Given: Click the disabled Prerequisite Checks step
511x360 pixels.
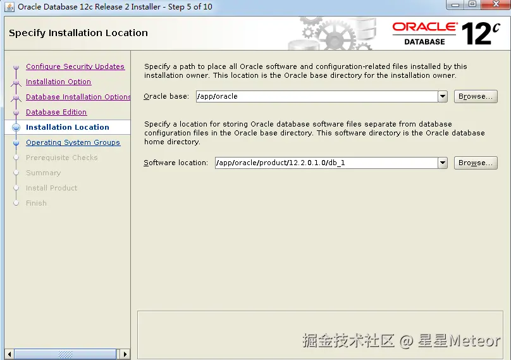Looking at the screenshot, I should pos(61,158).
